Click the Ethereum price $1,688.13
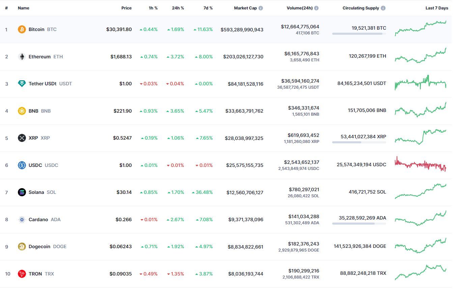The width and height of the screenshot is (460, 290). 121,57
